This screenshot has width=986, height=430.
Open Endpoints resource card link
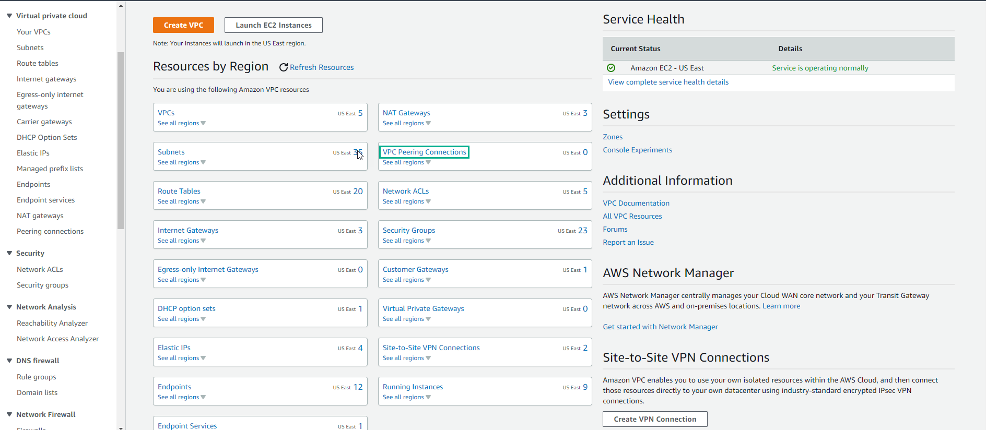pyautogui.click(x=174, y=387)
